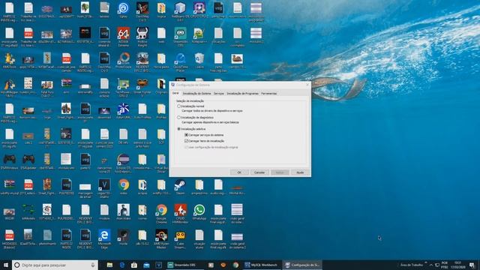
Task: Select the Steam desktop shortcut
Action: [180, 187]
